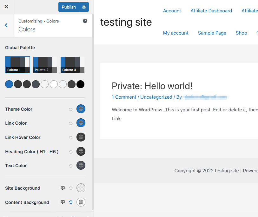Image resolution: width=258 pixels, height=217 pixels.
Task: Select Palette 2 global palette
Action: pyautogui.click(x=45, y=65)
